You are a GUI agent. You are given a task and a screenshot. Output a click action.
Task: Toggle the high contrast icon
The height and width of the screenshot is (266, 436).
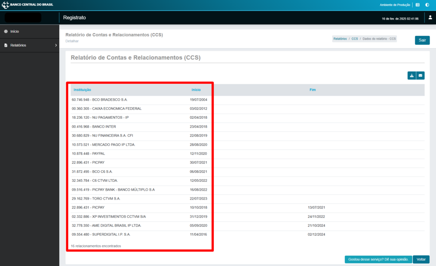click(427, 5)
